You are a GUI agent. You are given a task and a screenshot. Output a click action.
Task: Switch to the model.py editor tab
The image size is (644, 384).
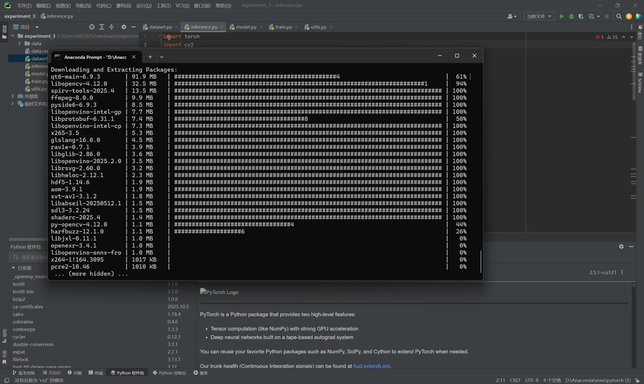246,27
